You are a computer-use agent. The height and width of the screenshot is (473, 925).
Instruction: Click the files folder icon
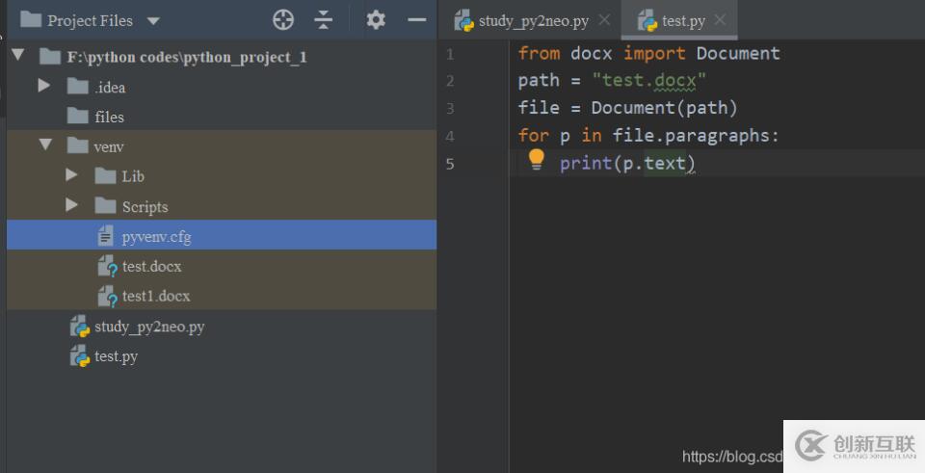pos(78,116)
